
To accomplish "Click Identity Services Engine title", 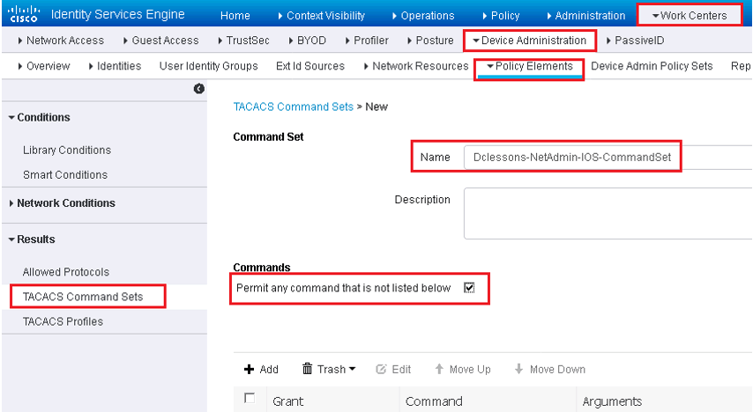I will tap(117, 14).
